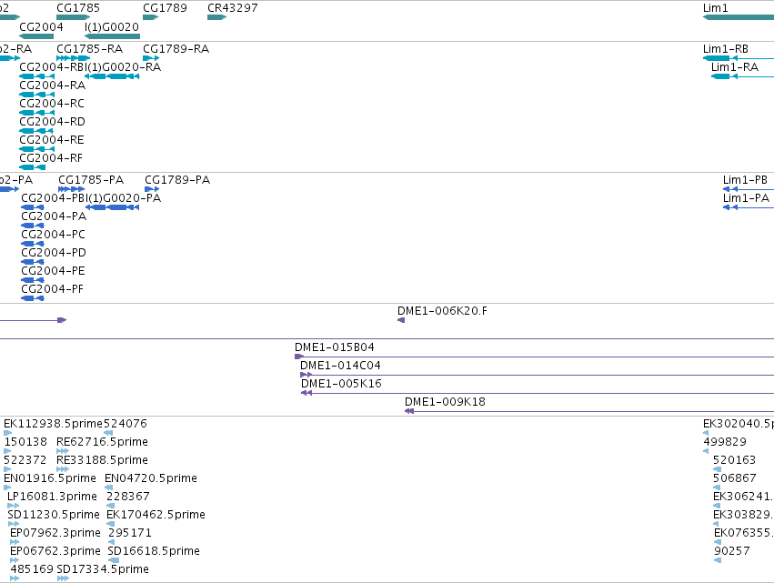The width and height of the screenshot is (774, 583).
Task: Click the DME1-009K18 clone label
Action: point(446,402)
